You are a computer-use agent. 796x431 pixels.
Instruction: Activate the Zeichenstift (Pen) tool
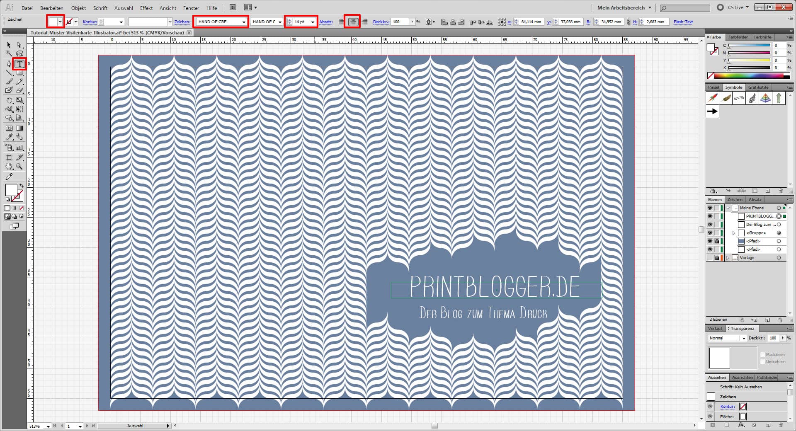9,64
